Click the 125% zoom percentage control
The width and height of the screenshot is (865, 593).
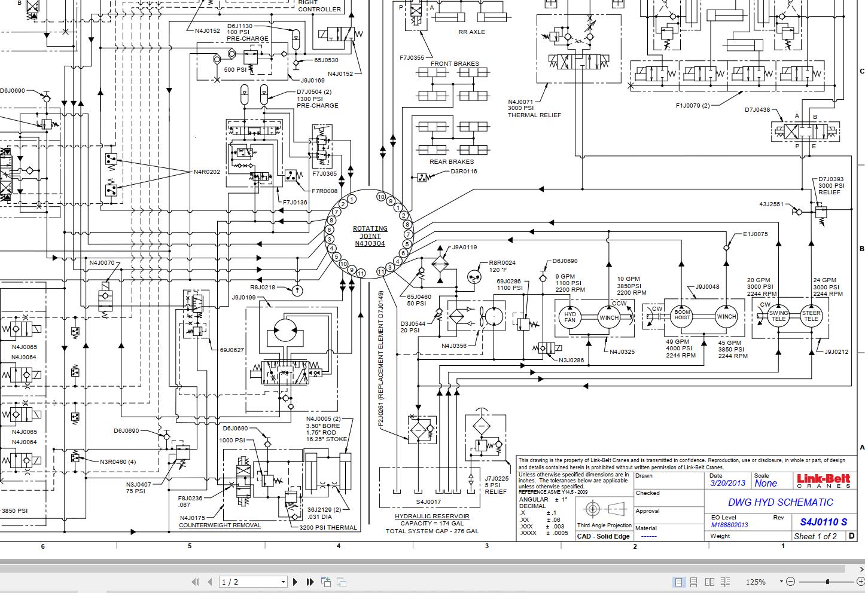[757, 582]
